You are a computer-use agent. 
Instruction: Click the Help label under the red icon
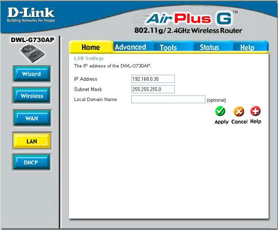pos(256,121)
